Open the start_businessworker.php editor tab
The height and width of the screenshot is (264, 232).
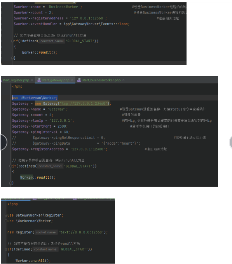[x=101, y=80]
